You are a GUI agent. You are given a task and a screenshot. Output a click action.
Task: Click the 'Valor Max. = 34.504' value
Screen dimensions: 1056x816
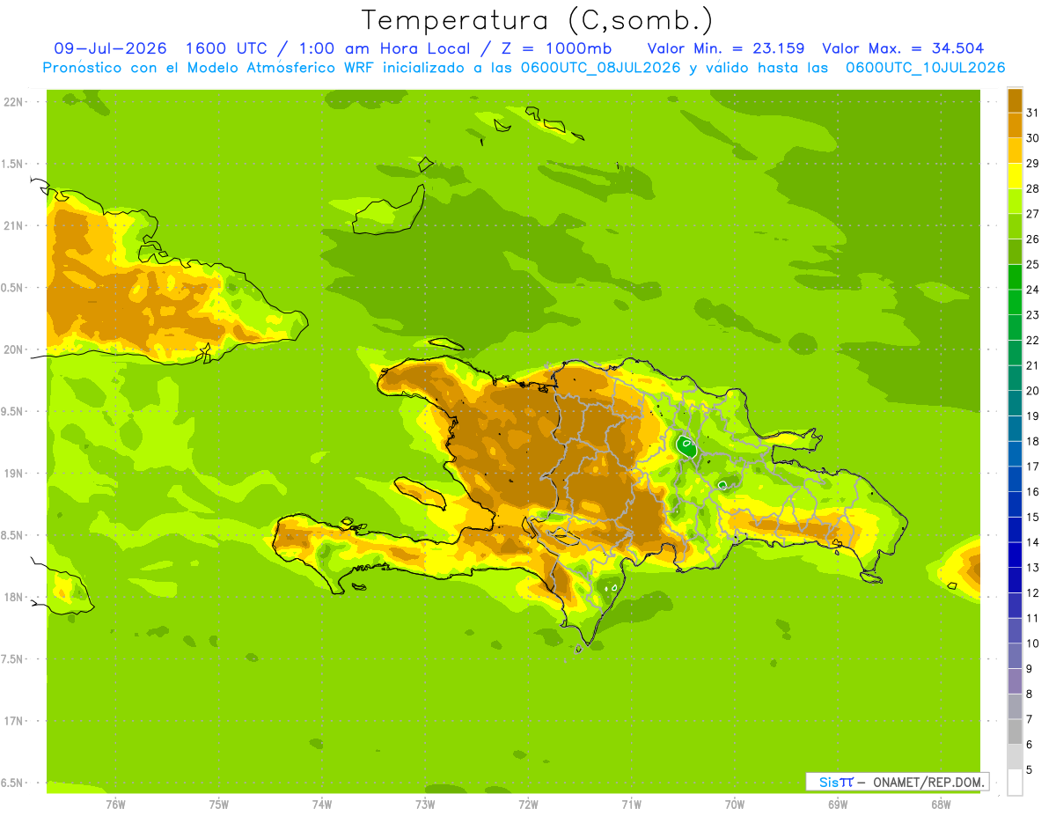click(903, 48)
